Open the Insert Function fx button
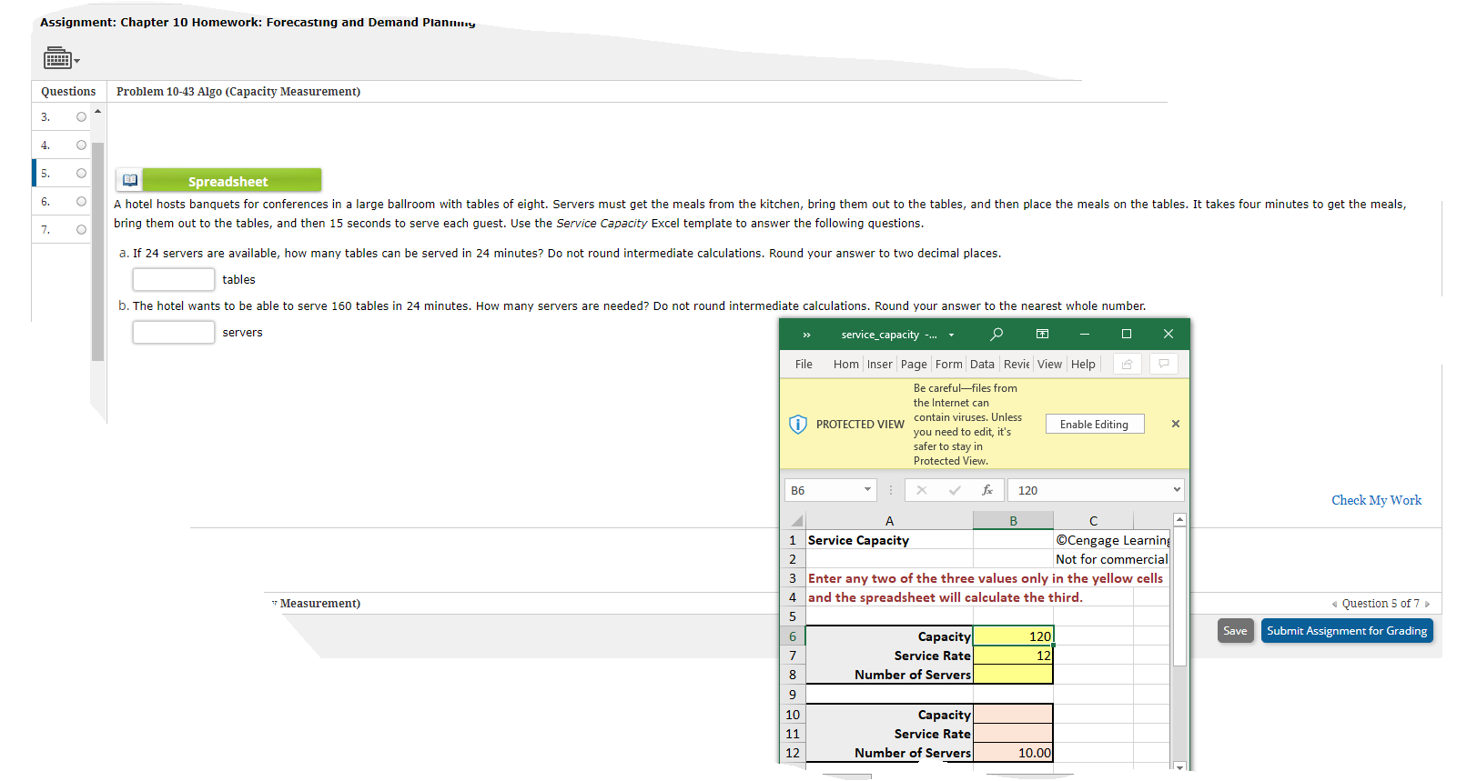1467x781 pixels. 987,490
